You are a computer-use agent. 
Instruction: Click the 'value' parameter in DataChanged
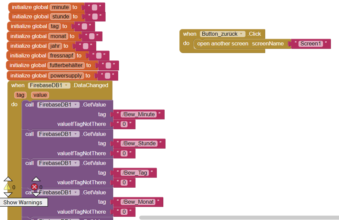(40, 95)
